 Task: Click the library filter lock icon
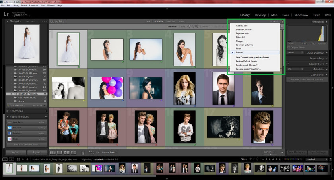coord(283,21)
